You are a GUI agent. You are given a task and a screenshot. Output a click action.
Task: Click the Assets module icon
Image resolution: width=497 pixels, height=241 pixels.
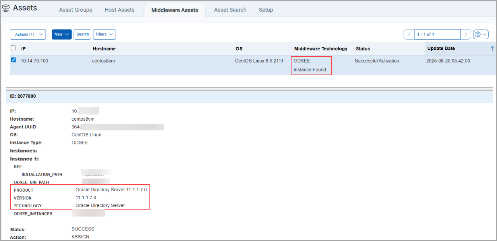pos(6,8)
